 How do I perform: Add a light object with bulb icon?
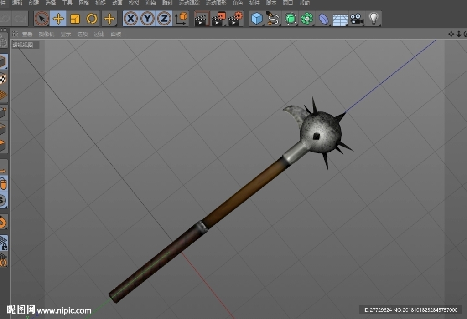(374, 19)
